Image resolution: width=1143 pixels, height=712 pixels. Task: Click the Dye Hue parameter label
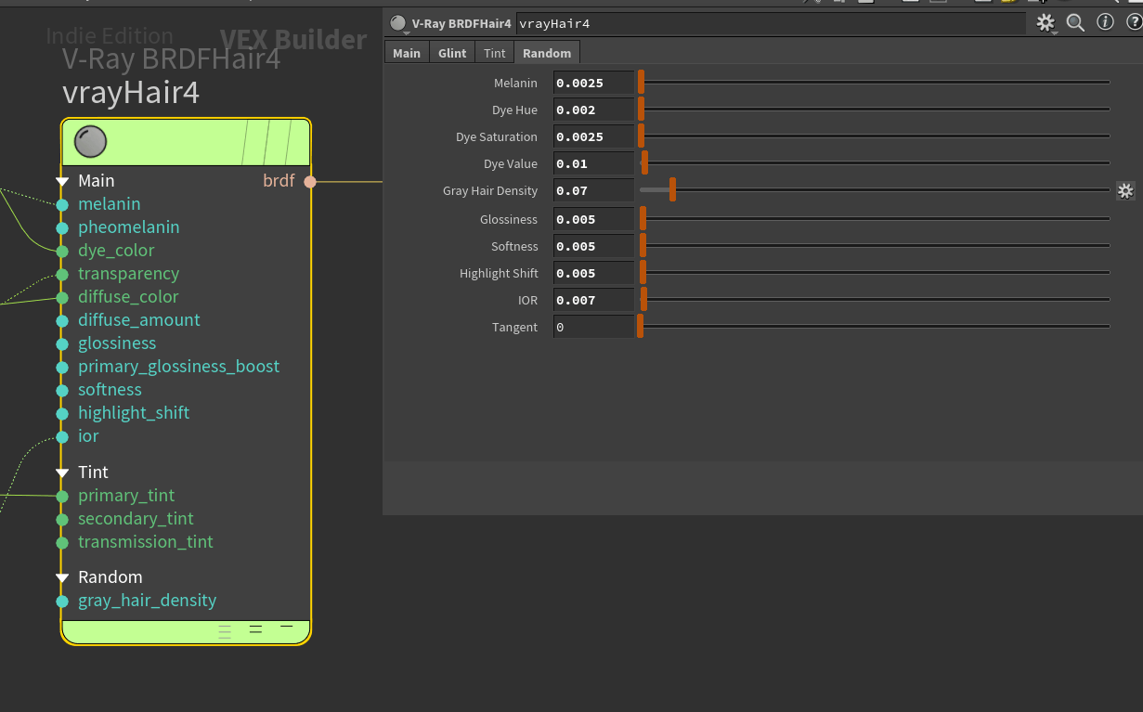(x=514, y=110)
